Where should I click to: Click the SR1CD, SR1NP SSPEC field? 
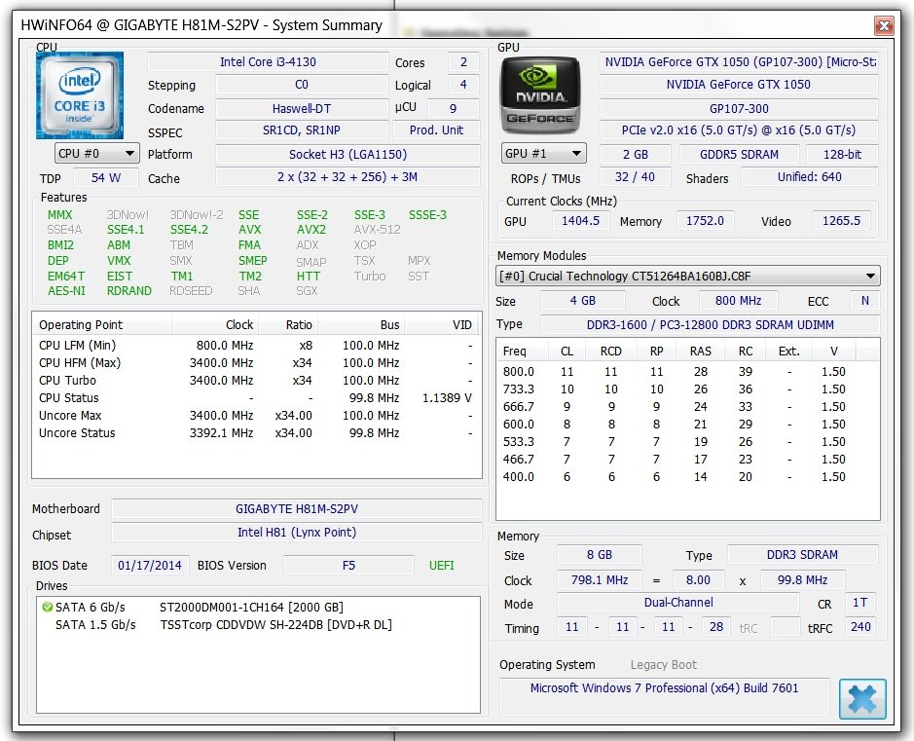pyautogui.click(x=302, y=130)
